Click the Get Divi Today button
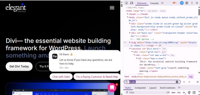This screenshot has width=200, height=95. (19, 66)
